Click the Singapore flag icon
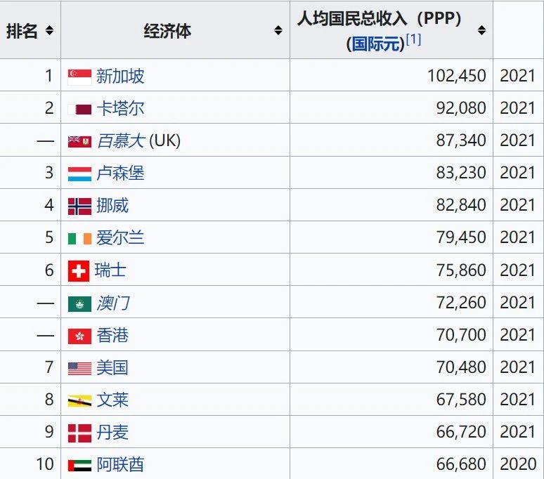Screen dimensions: 544x479 (x=79, y=77)
